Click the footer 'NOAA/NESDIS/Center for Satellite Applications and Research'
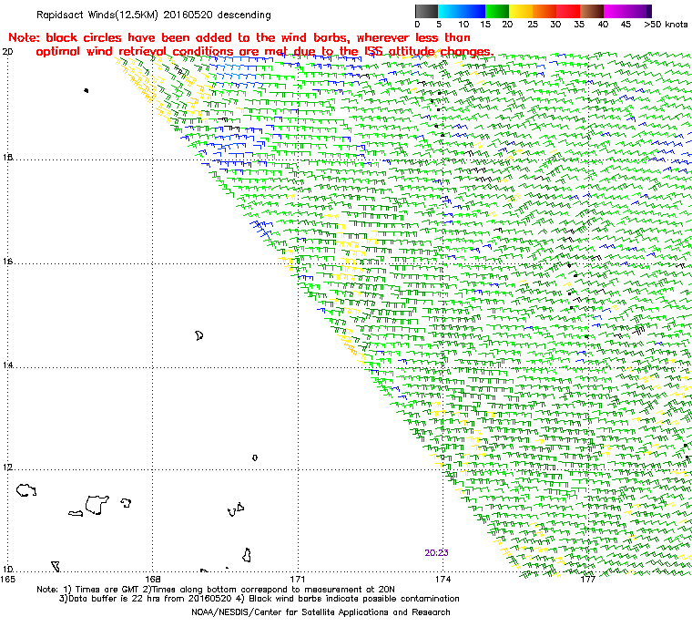Screen dimensions: 692x627 pos(321,612)
